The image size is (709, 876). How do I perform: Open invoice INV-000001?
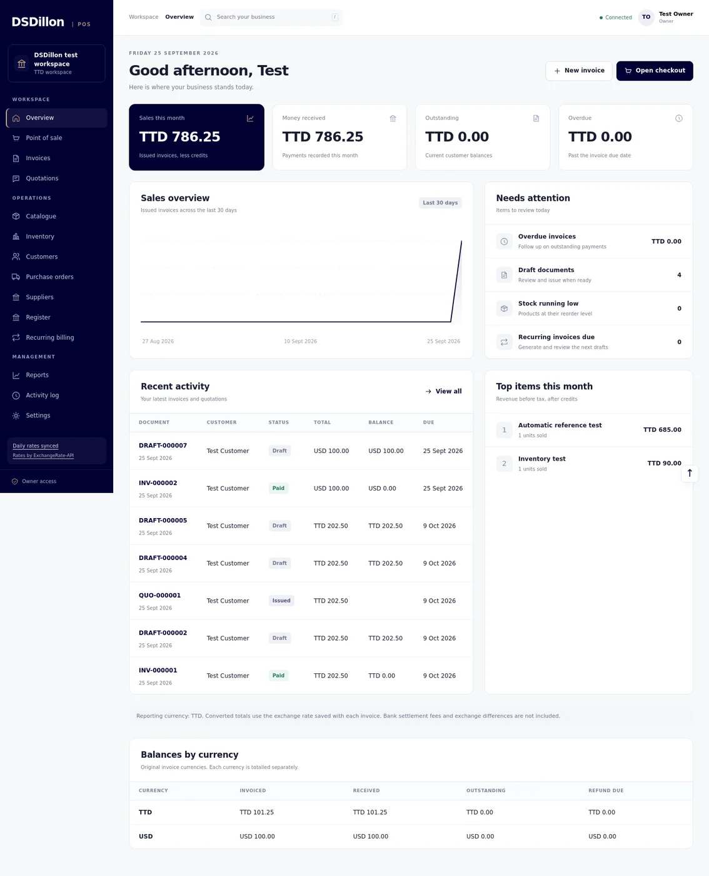[158, 671]
